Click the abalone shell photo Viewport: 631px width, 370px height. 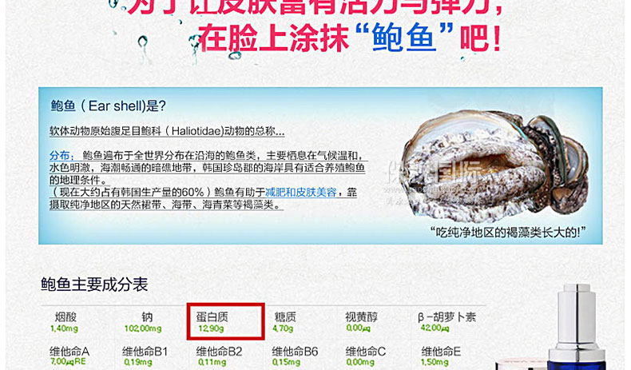[x=496, y=165]
